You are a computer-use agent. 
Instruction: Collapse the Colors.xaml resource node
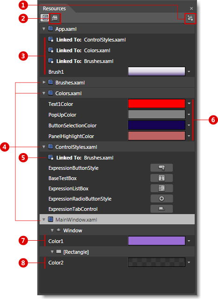pos(44,93)
